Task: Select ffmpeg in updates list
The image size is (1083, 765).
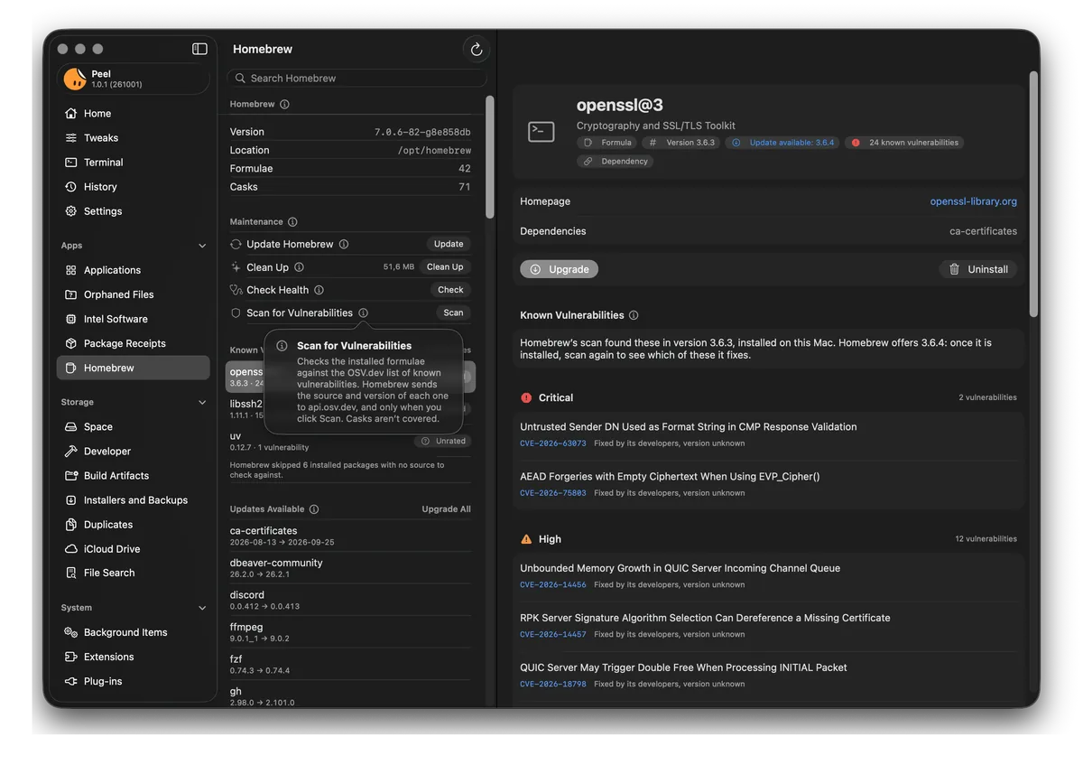Action: point(350,632)
